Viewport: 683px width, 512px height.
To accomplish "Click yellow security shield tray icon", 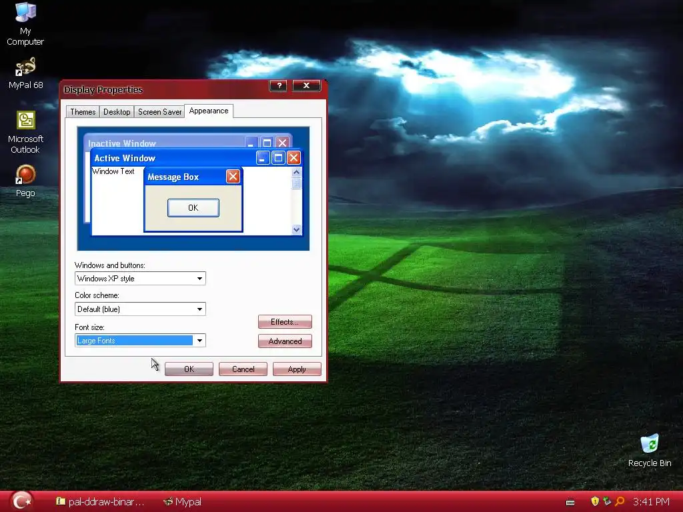I will coord(594,501).
